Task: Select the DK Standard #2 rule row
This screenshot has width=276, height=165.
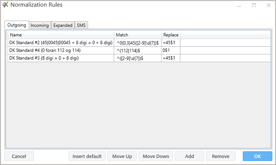Action: pyautogui.click(x=61, y=43)
